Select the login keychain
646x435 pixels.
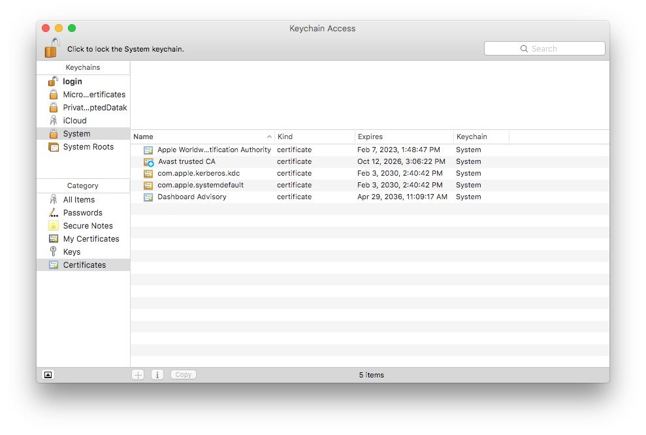pos(71,81)
